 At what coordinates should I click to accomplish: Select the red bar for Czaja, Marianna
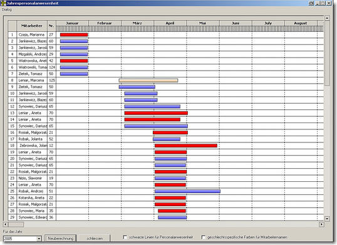74,35
